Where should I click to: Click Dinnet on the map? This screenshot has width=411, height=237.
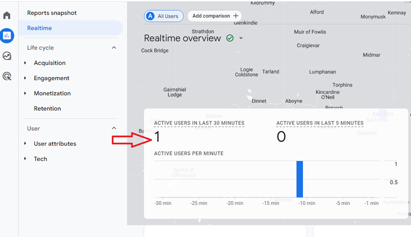(x=259, y=101)
